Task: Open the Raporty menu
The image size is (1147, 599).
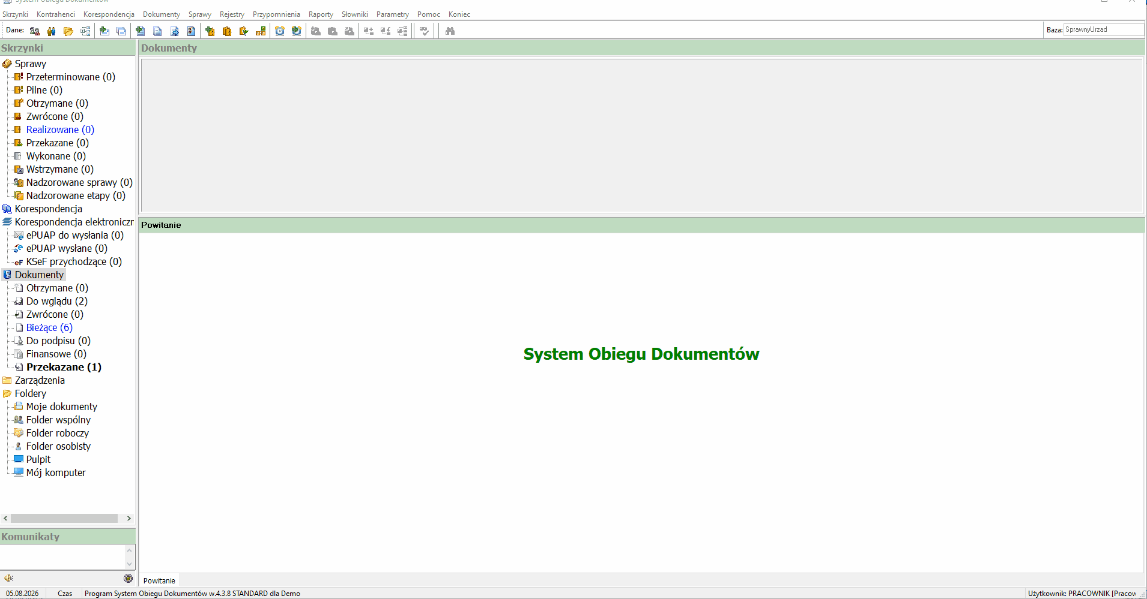Action: point(321,14)
